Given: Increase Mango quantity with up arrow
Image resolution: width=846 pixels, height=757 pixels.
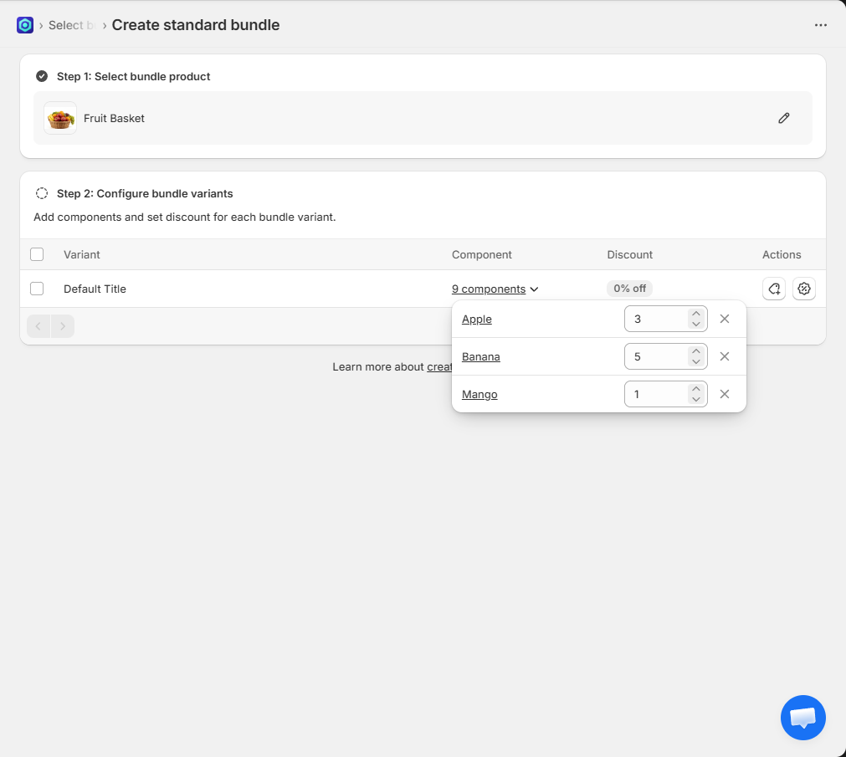Looking at the screenshot, I should [695, 389].
